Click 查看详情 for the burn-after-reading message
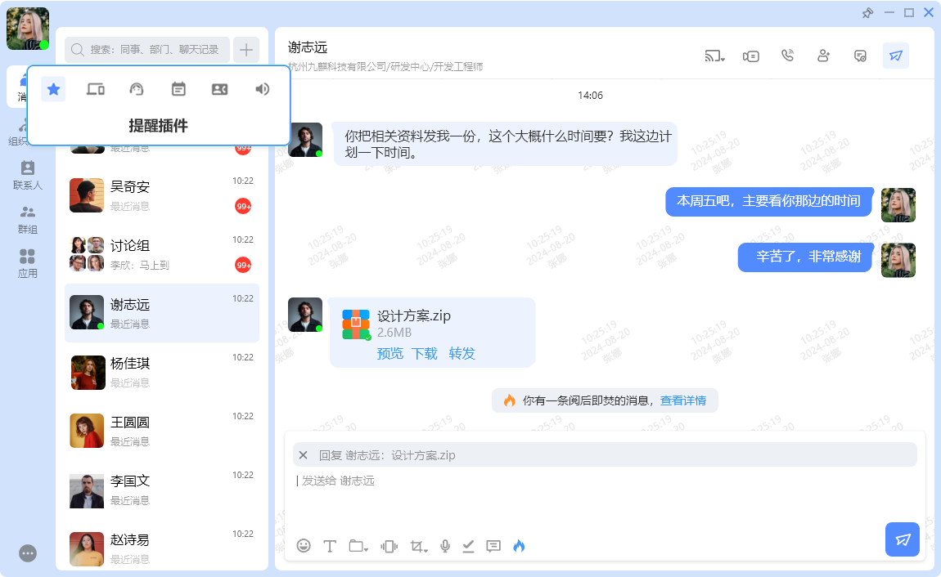Image resolution: width=941 pixels, height=577 pixels. click(x=683, y=400)
